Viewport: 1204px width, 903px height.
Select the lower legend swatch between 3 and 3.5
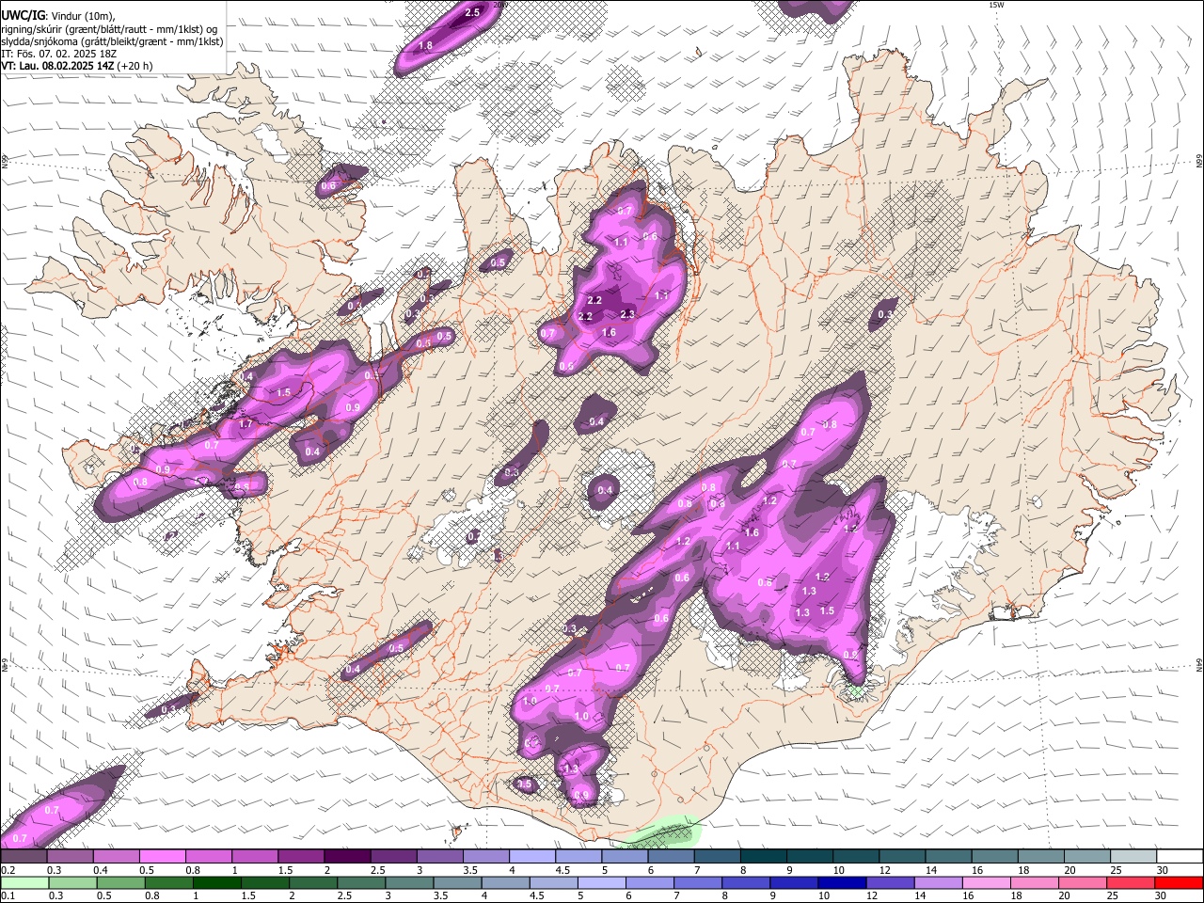point(409,882)
